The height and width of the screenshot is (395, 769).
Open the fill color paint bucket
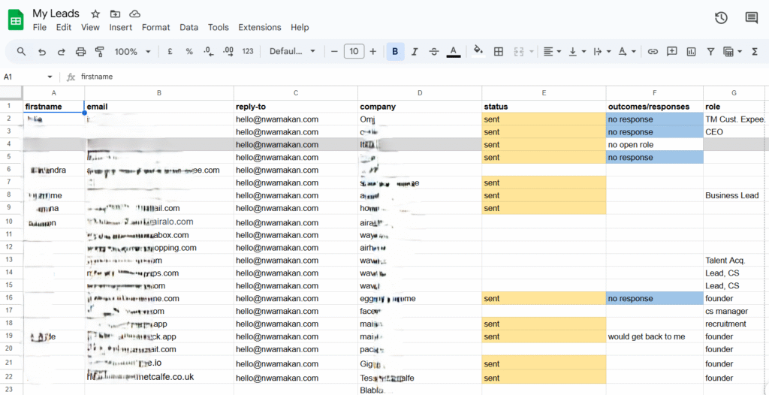478,52
